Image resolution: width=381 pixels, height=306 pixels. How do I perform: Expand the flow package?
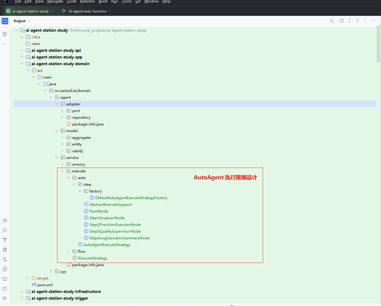68,251
